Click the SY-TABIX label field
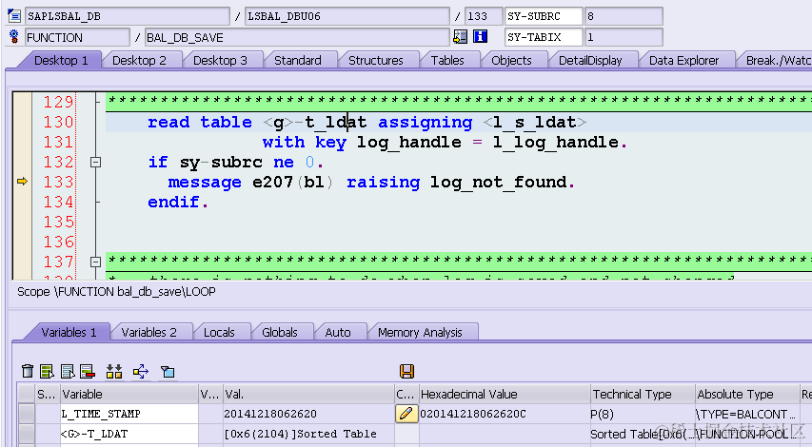This screenshot has width=812, height=447. (x=544, y=37)
